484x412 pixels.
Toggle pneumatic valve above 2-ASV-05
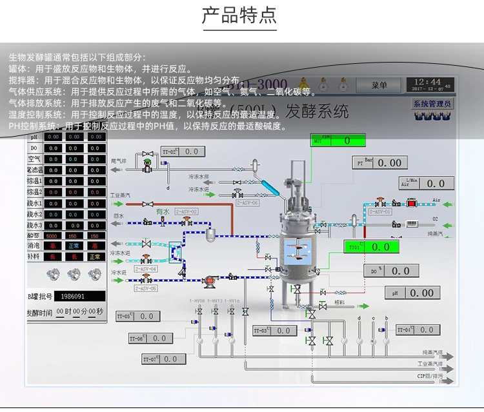pyautogui.click(x=146, y=279)
